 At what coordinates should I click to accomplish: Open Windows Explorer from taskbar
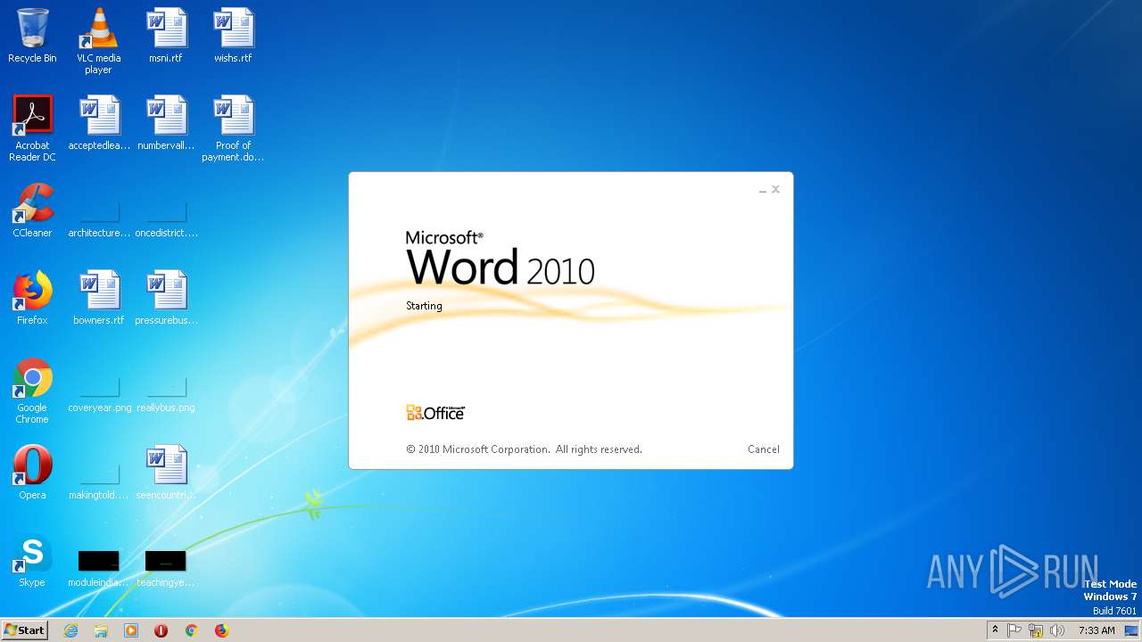coord(101,630)
